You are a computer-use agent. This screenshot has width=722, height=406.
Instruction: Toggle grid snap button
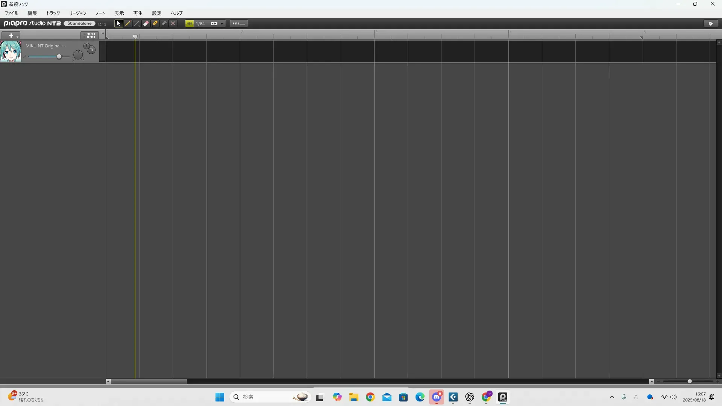(190, 24)
